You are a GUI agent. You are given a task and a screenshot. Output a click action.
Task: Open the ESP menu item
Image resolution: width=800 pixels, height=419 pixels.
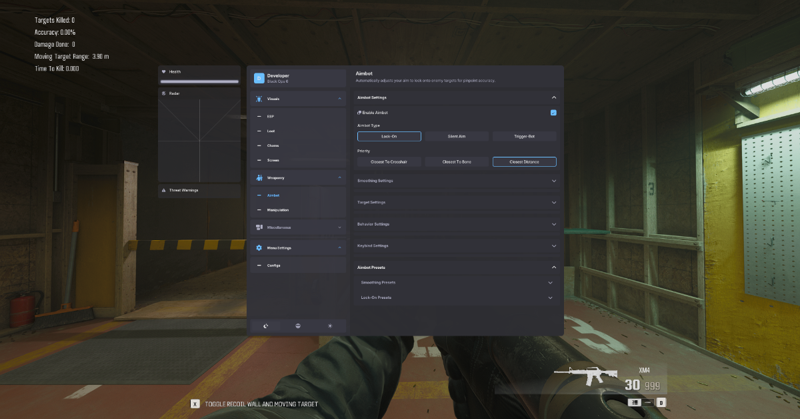pos(271,116)
